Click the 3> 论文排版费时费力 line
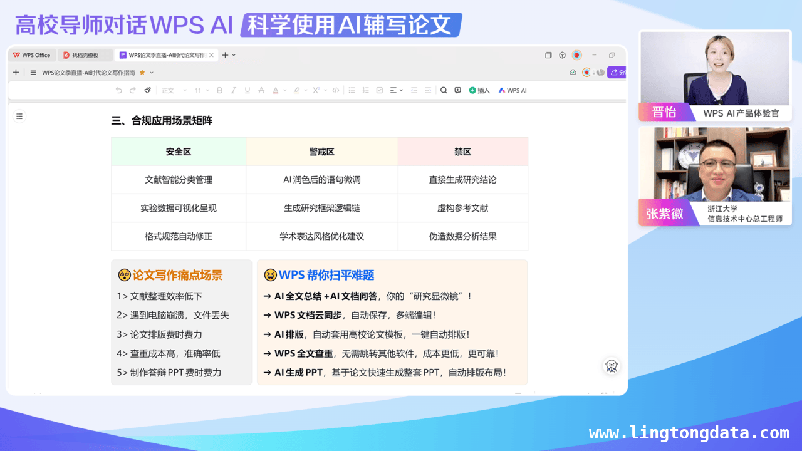Screen dimensions: 802x451 tap(159, 334)
